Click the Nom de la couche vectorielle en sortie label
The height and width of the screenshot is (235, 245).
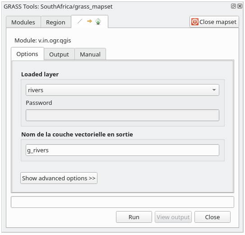point(77,134)
